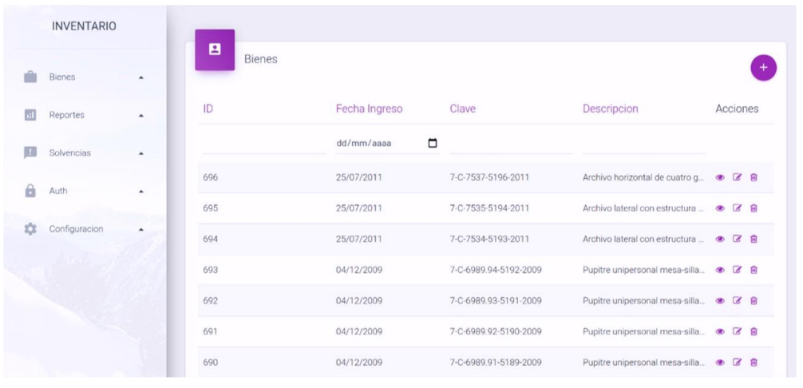Open the Solvencias sidebar menu item

pyautogui.click(x=85, y=153)
